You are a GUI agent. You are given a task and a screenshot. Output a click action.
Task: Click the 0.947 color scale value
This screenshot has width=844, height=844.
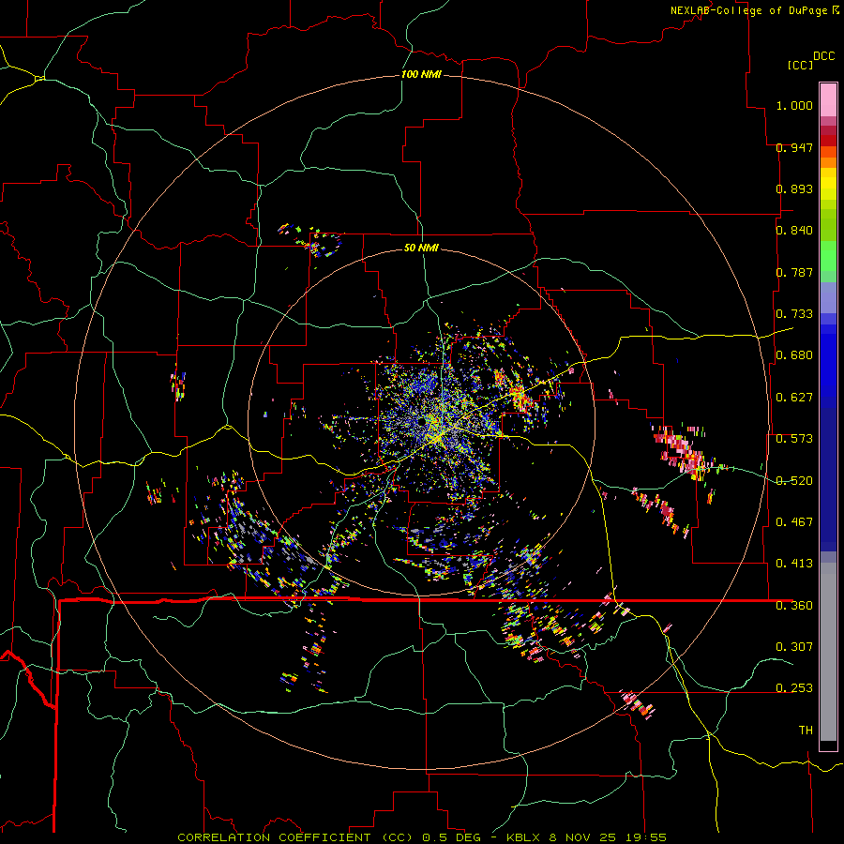794,147
